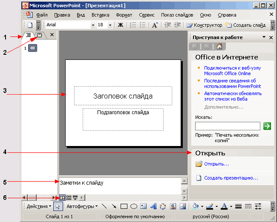Switch to the Slides thumbnails tab
Viewport: 277px width, 222px height.
coord(39,35)
